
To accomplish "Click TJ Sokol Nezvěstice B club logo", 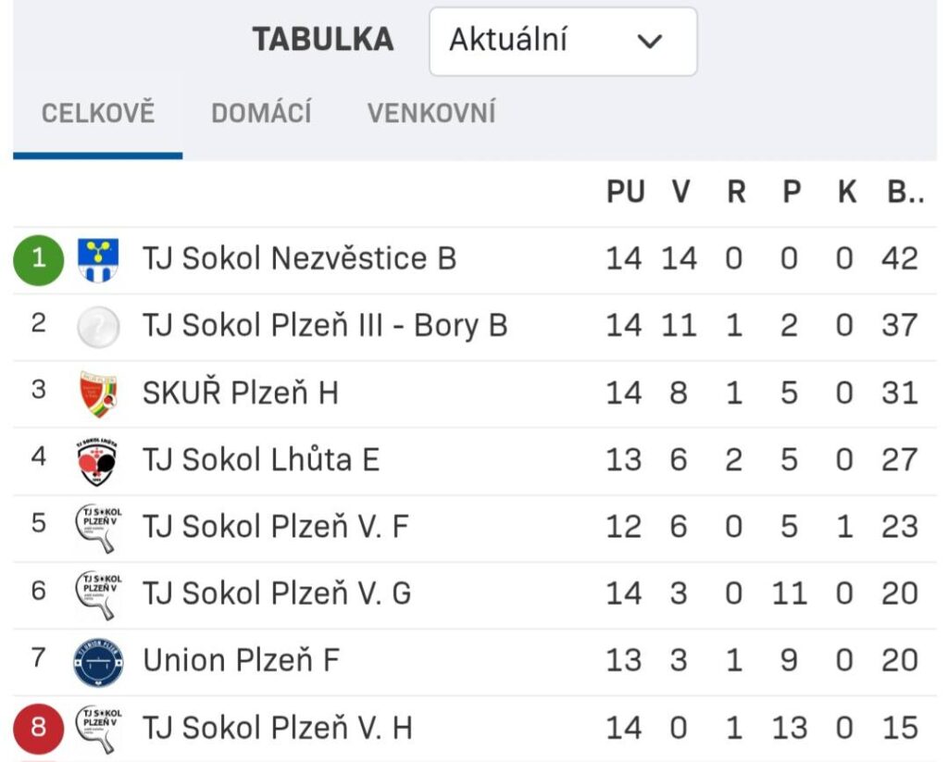I will point(97,259).
